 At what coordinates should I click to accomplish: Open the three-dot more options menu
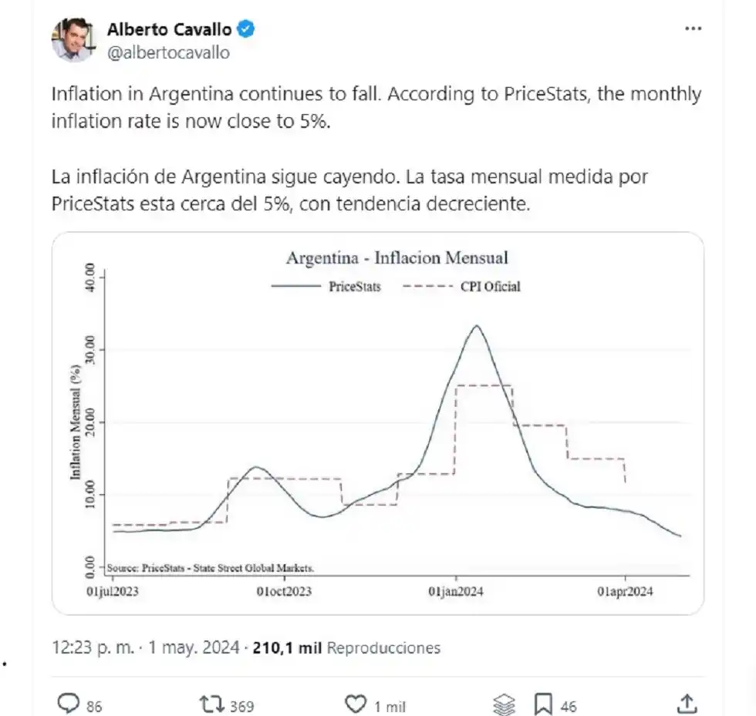tap(694, 29)
